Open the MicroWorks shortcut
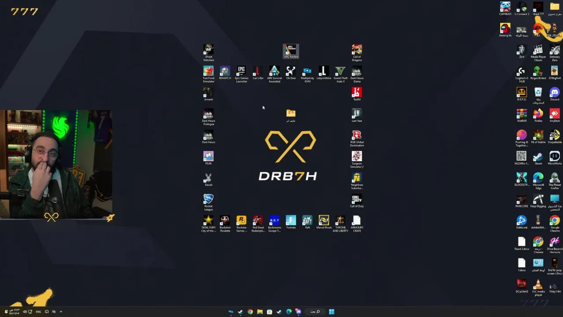 pos(555,158)
